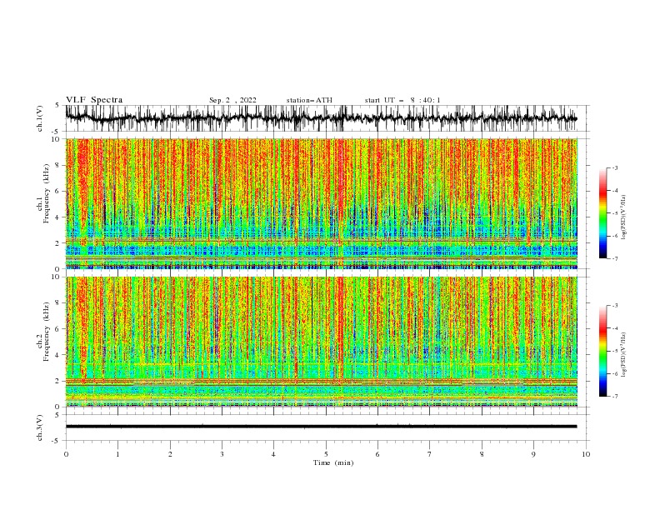Select the "Time (min)" x-axis label
The width and height of the screenshot is (660, 510).
coord(333,462)
